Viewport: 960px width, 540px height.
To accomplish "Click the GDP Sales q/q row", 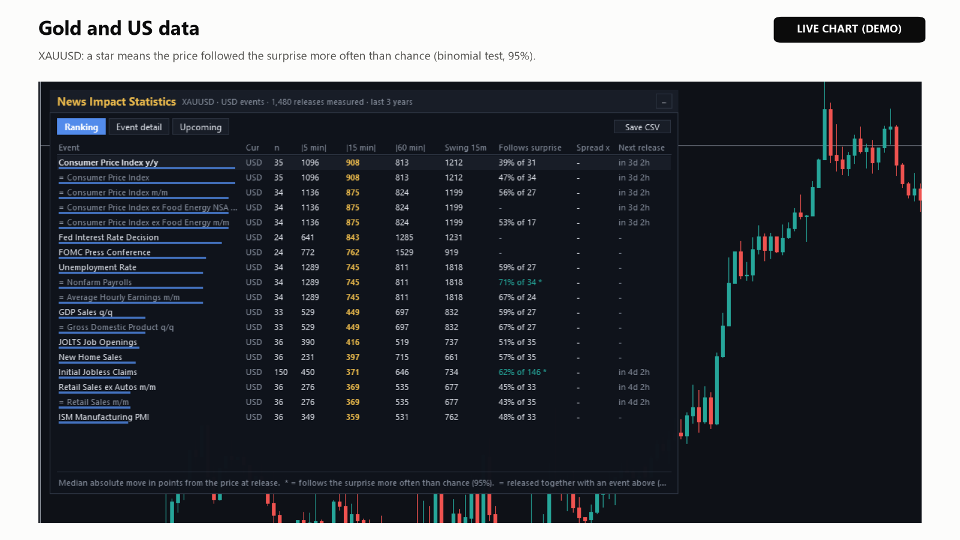I will click(x=364, y=313).
